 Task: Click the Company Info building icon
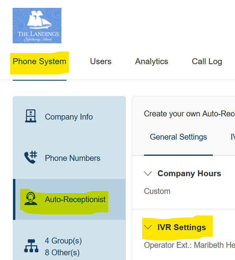31,116
